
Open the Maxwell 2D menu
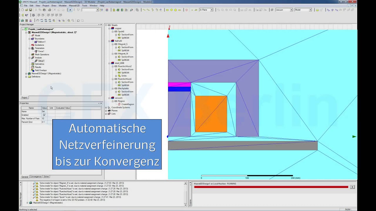[74, 6]
